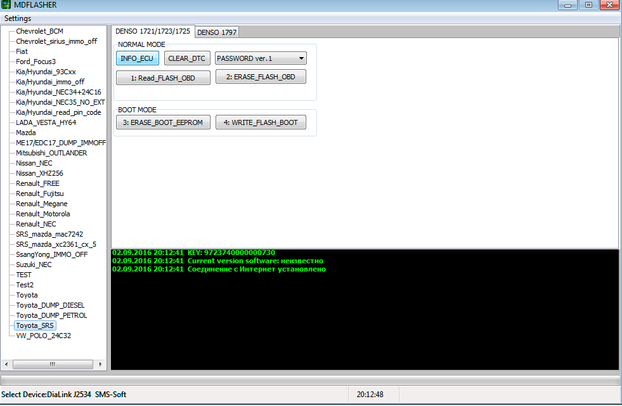Switch to the DENSO 1797 tab

216,32
